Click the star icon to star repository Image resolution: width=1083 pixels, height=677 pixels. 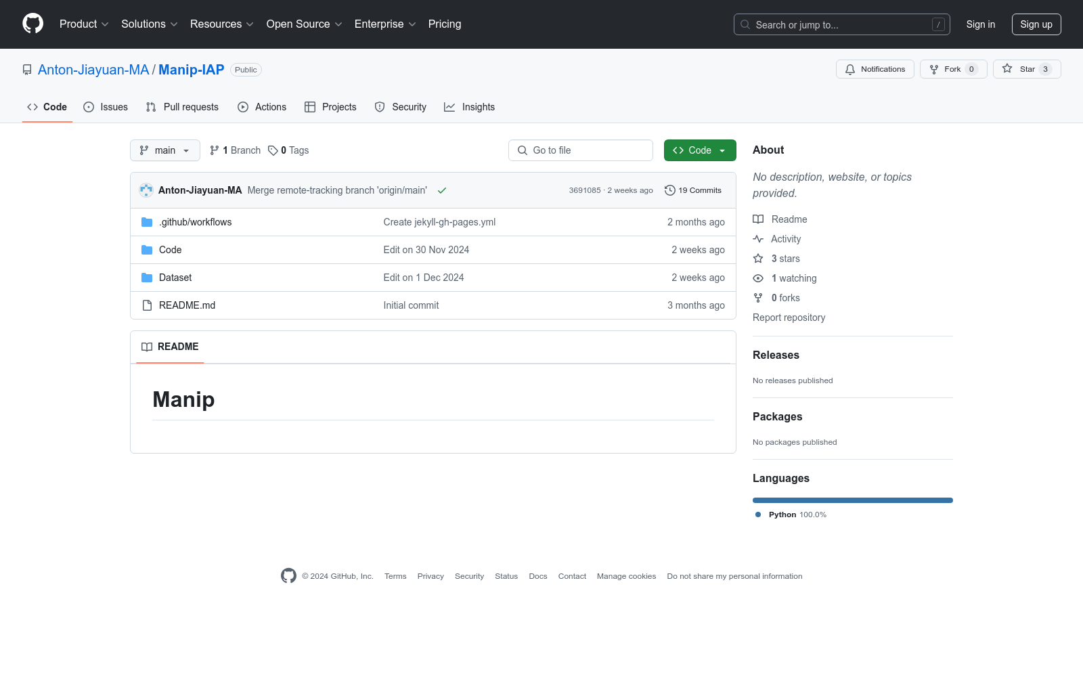pyautogui.click(x=1007, y=68)
